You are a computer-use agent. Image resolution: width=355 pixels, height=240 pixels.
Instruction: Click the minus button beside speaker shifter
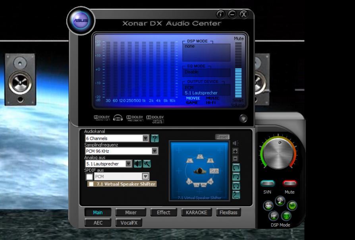(235, 159)
